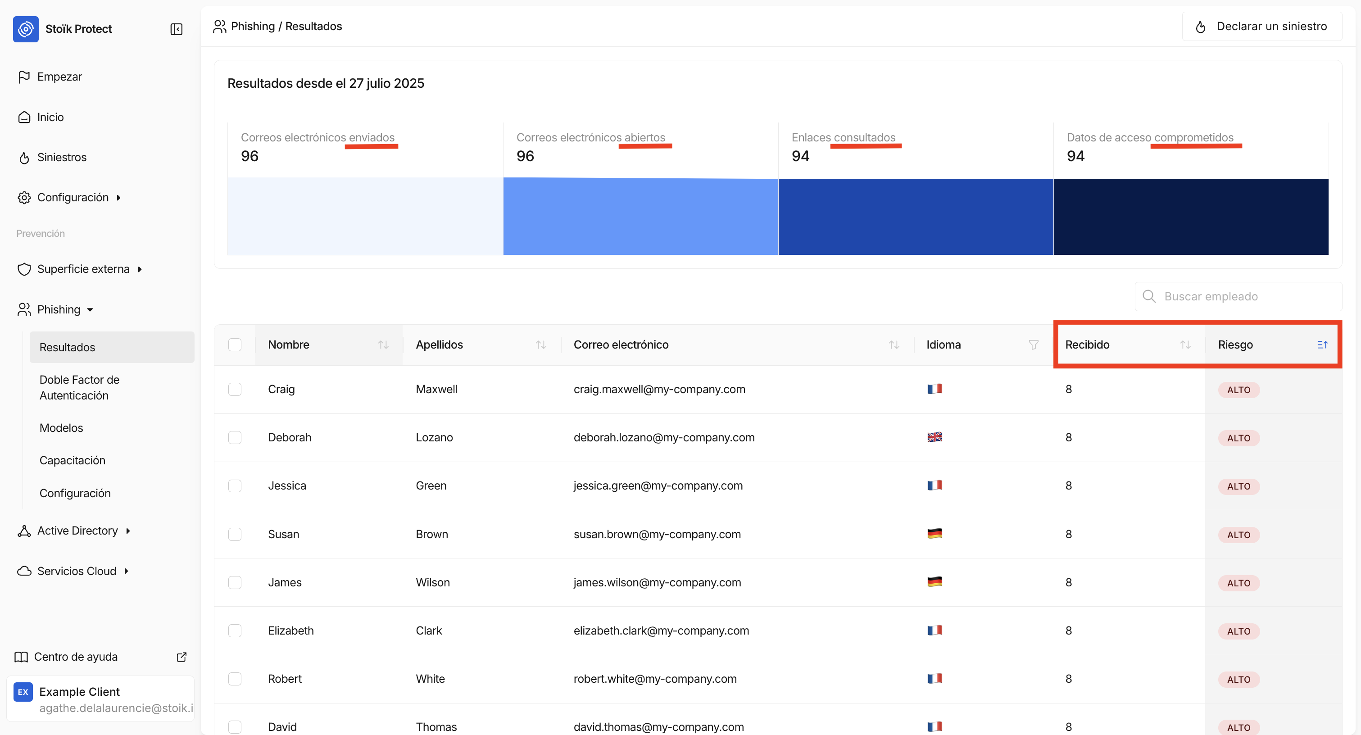Click the external link icon for Centro de ayuda
The height and width of the screenshot is (735, 1361).
[x=181, y=657]
